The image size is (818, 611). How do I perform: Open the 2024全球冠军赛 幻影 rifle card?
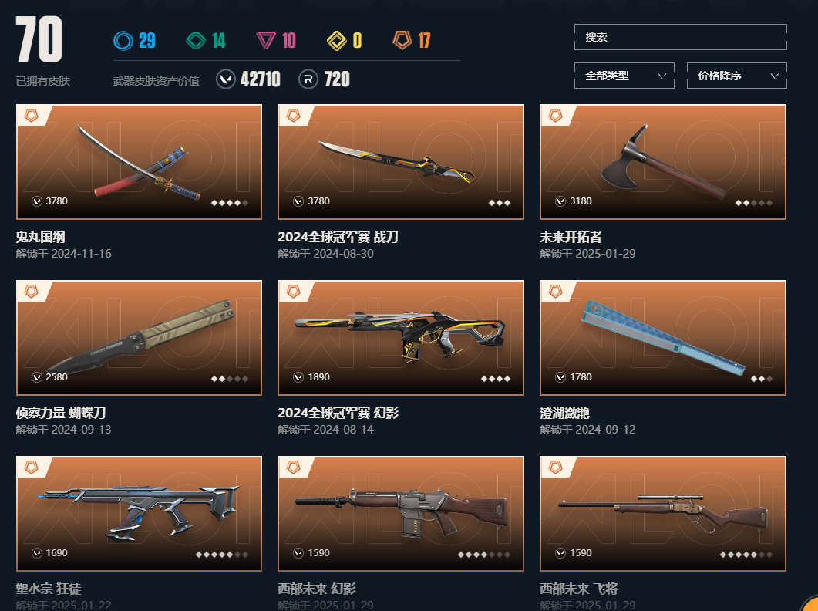click(x=401, y=338)
